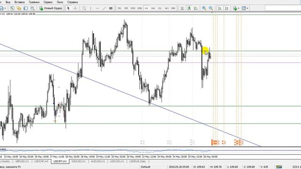
Task: Select D1 timeframe
Action: click(x=160, y=8)
